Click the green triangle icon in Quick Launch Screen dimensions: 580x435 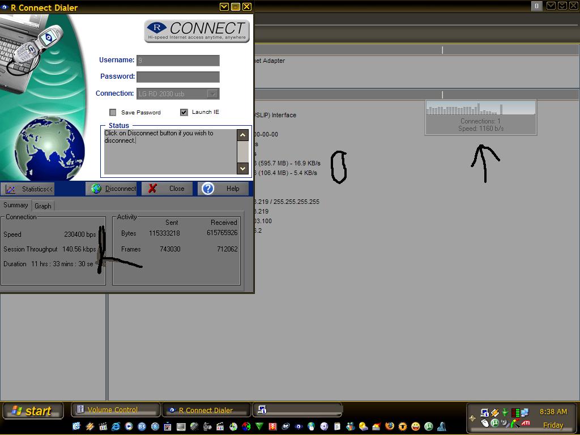(259, 426)
